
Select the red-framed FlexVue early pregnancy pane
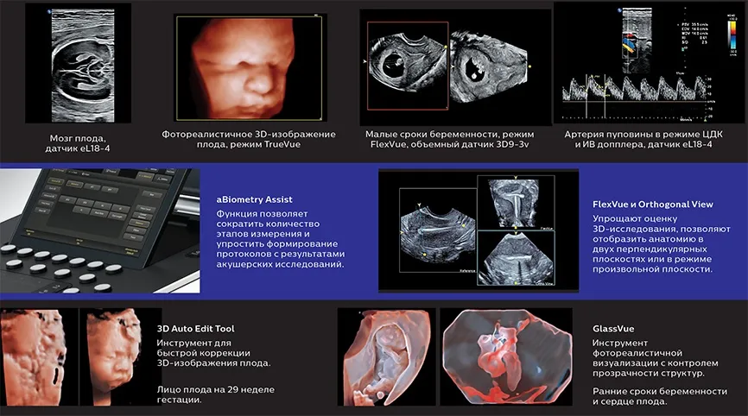pyautogui.click(x=408, y=66)
